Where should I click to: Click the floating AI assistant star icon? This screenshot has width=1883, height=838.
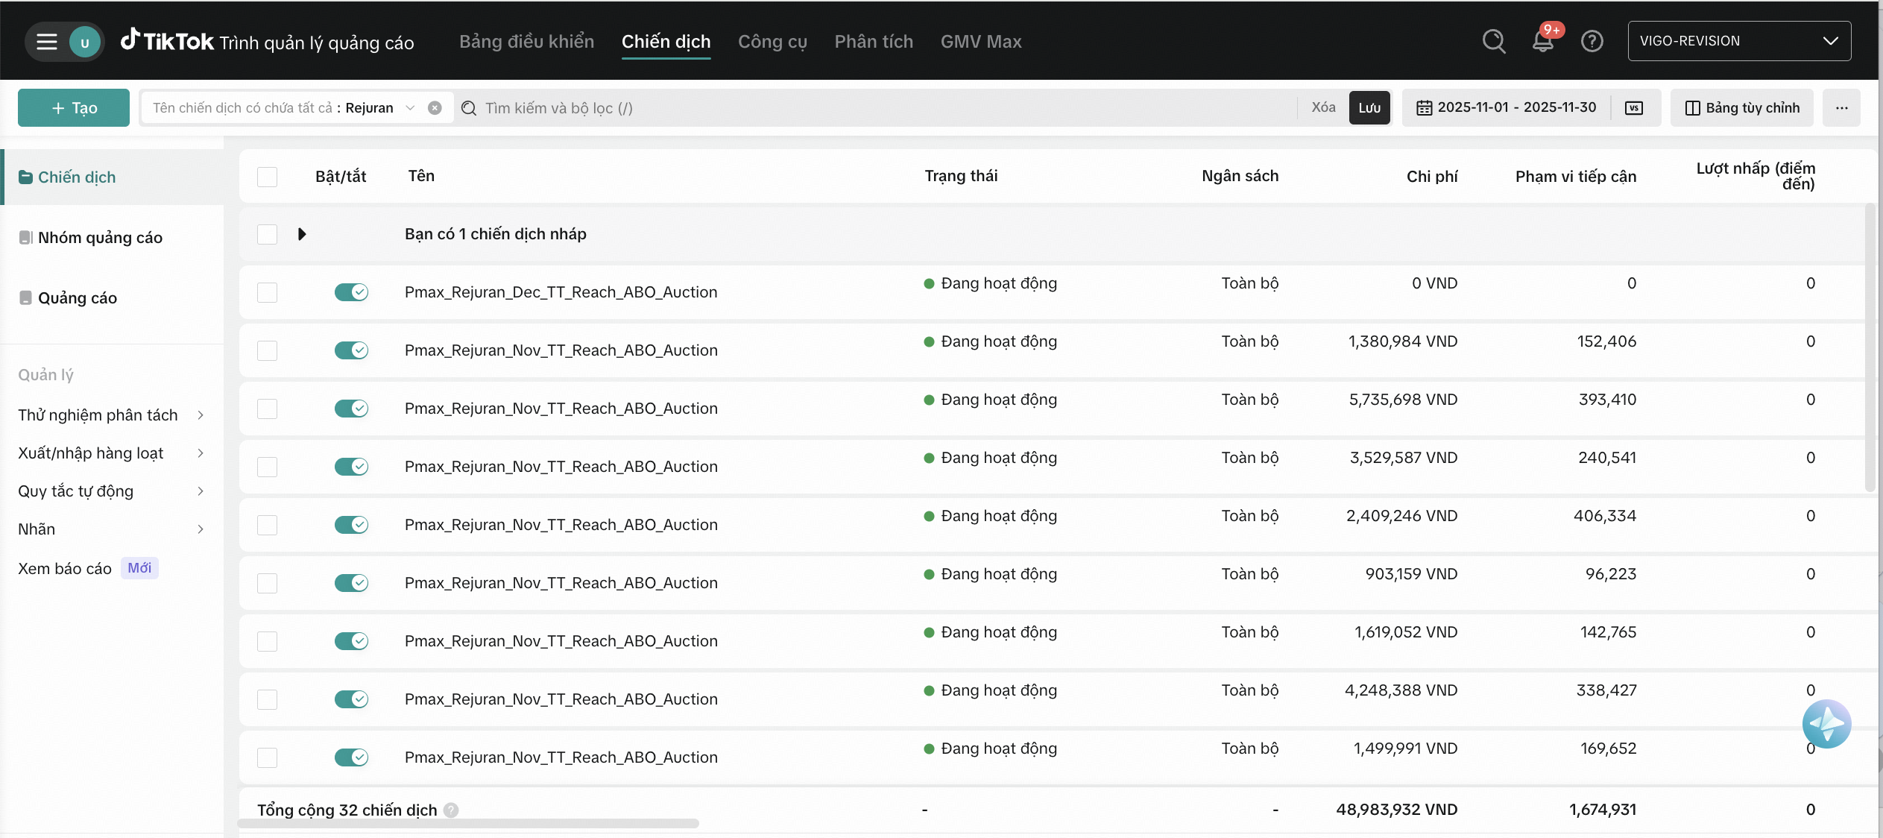coord(1826,723)
